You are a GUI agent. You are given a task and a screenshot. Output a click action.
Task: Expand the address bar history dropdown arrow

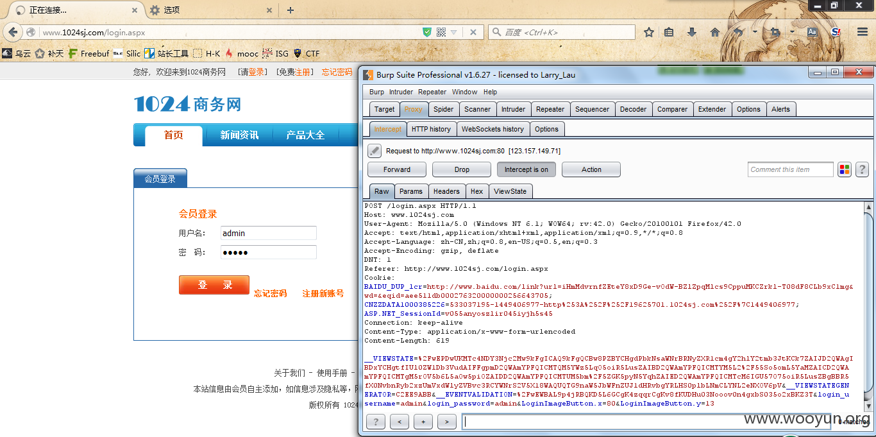pos(453,32)
